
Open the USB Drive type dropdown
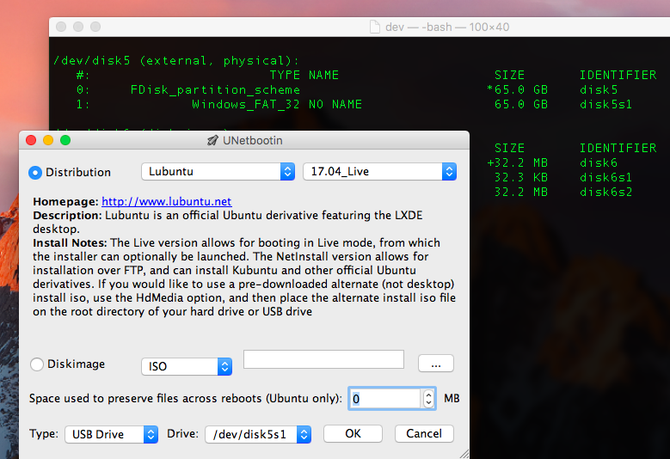click(112, 434)
